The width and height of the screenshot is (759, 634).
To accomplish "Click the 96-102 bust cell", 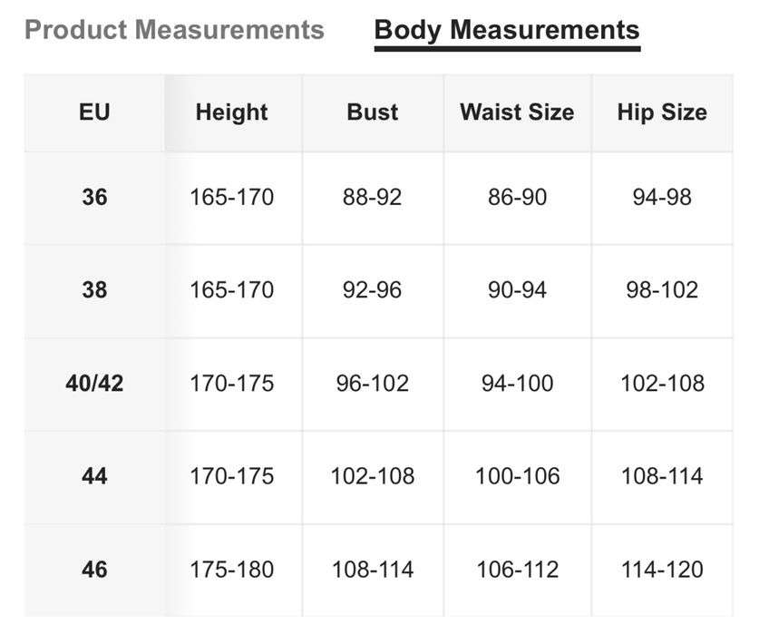I will [x=373, y=383].
